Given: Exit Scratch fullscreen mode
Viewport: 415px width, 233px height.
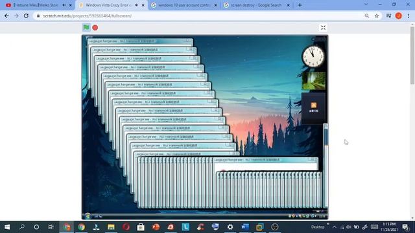Looking at the screenshot, I should (x=323, y=28).
